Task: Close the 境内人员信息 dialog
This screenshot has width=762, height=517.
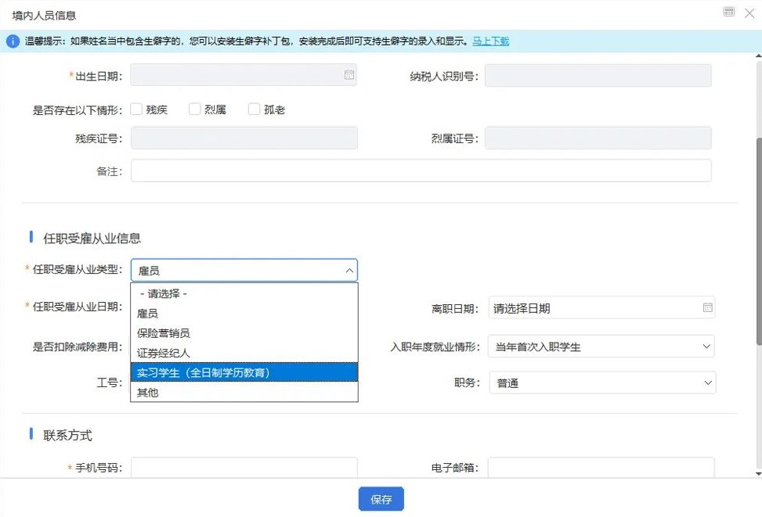Action: [749, 13]
